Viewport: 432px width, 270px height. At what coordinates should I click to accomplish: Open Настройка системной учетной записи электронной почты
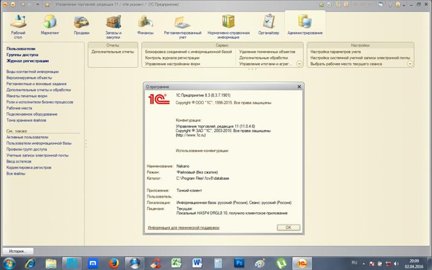[x=360, y=58]
